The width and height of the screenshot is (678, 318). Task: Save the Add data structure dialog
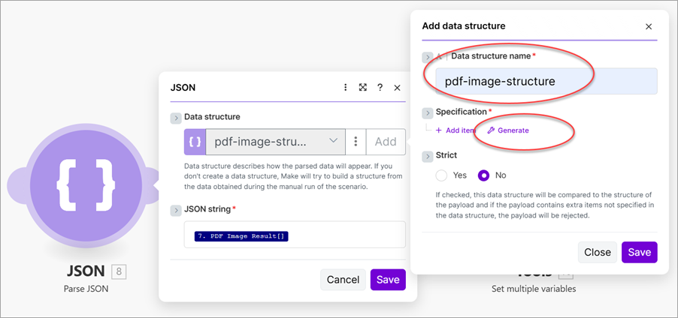639,252
